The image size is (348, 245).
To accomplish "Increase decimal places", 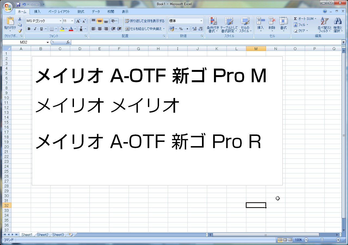I will [194, 29].
